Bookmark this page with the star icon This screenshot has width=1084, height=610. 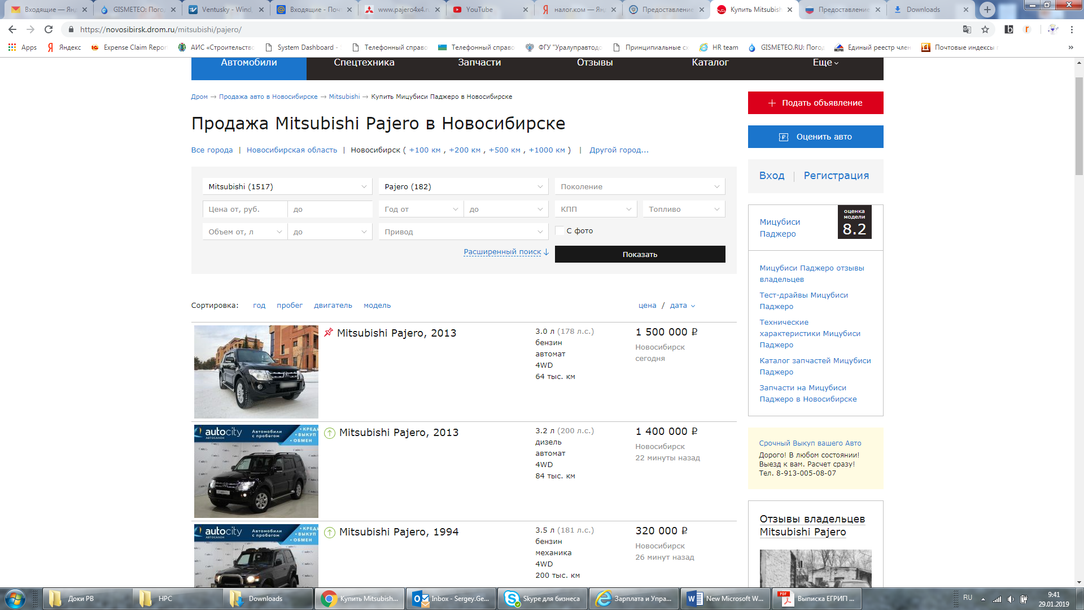[985, 29]
